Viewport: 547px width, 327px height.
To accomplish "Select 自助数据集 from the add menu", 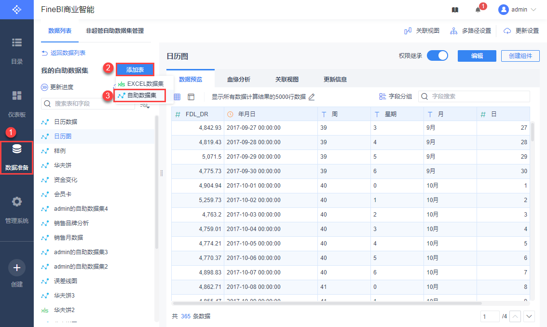I will [141, 95].
